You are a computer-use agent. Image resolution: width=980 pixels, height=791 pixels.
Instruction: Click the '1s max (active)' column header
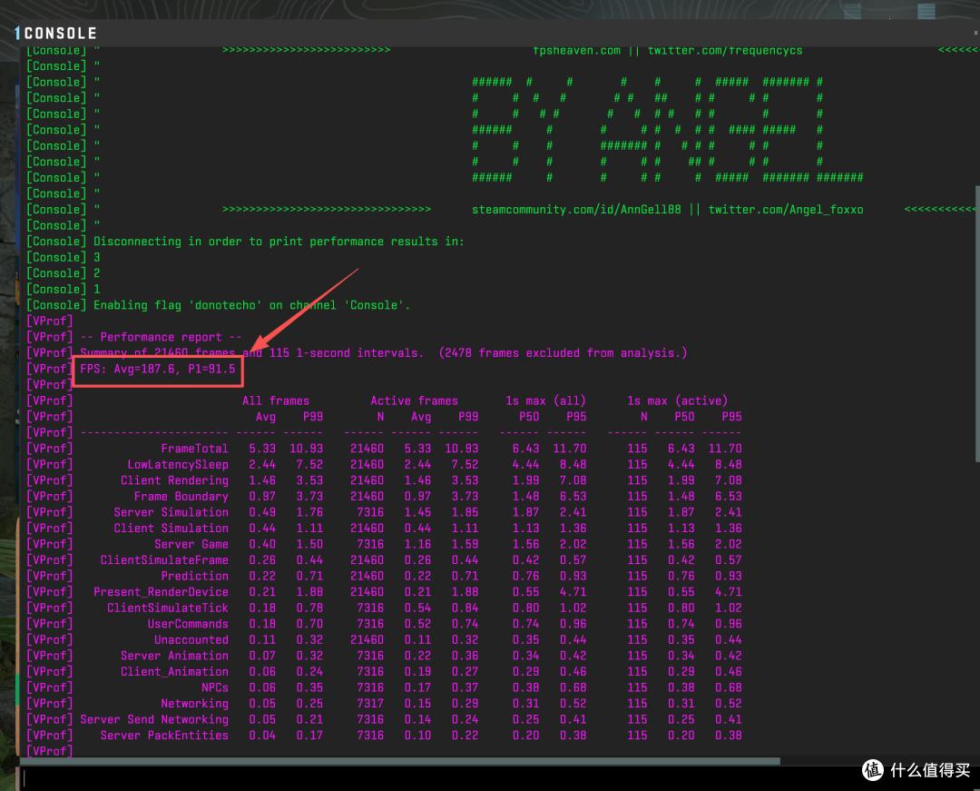[x=678, y=400]
